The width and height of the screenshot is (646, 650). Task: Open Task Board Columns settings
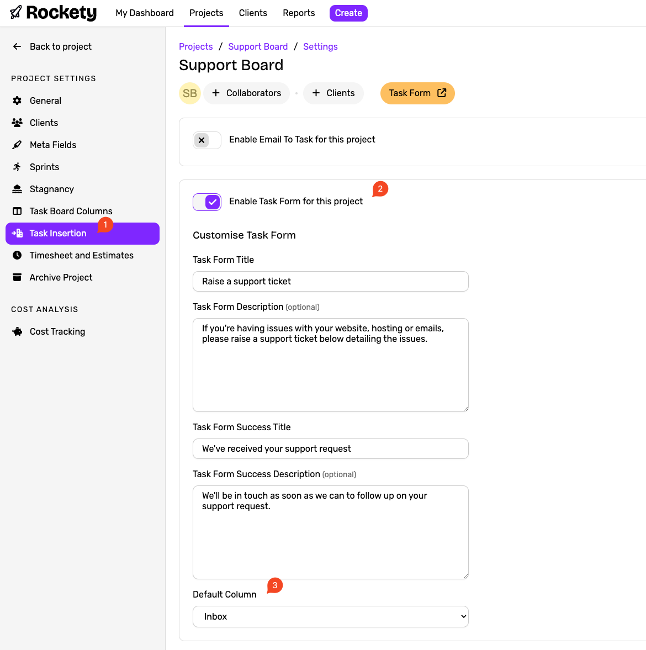click(x=82, y=211)
